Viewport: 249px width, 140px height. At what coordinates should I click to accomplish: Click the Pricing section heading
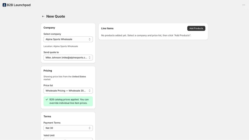pyautogui.click(x=48, y=71)
